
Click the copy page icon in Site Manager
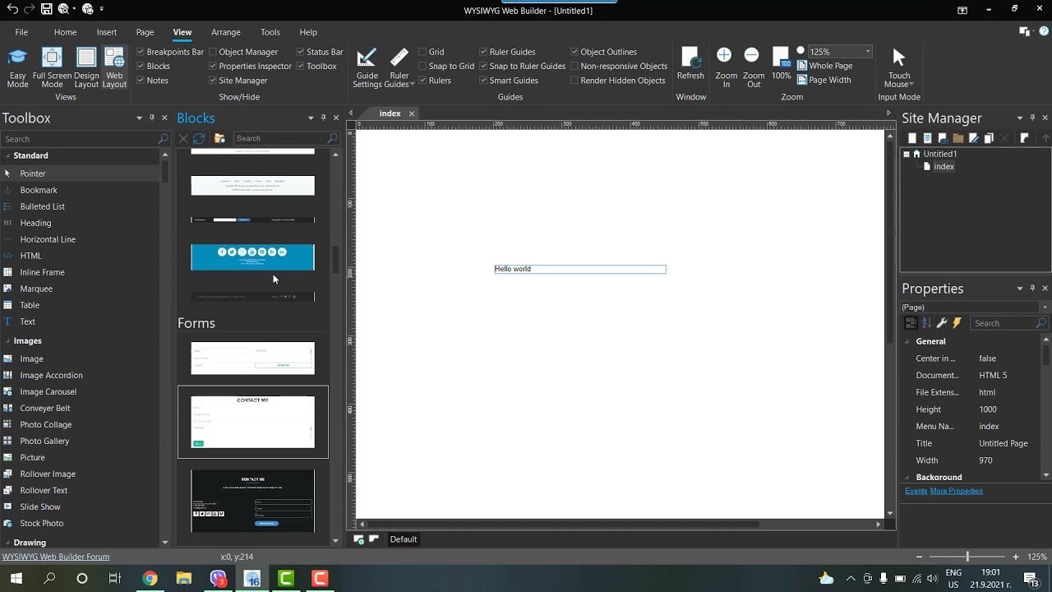(989, 138)
